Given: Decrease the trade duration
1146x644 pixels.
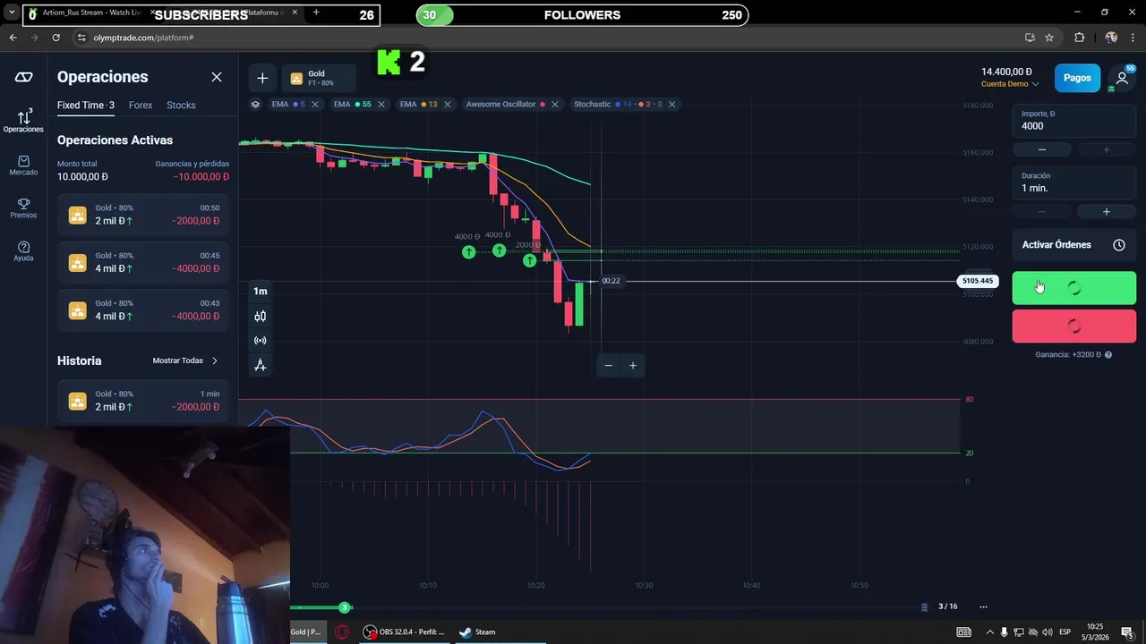Looking at the screenshot, I should [x=1041, y=211].
